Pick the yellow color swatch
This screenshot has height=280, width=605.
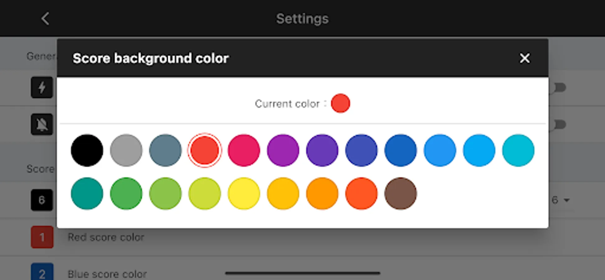244,194
